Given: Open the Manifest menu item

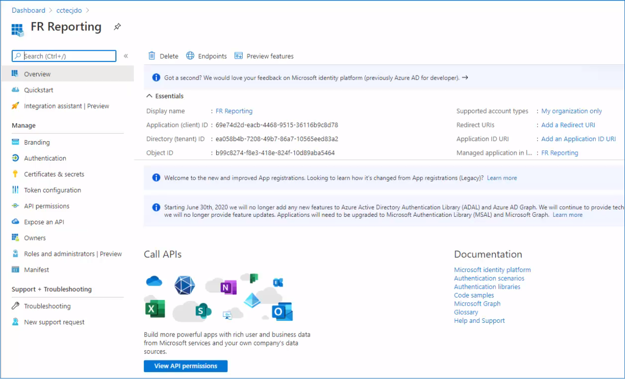Looking at the screenshot, I should tap(37, 270).
